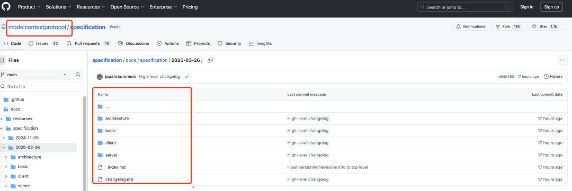The height and width of the screenshot is (191, 572).
Task: Switch to the Issues tab
Action: pos(44,43)
